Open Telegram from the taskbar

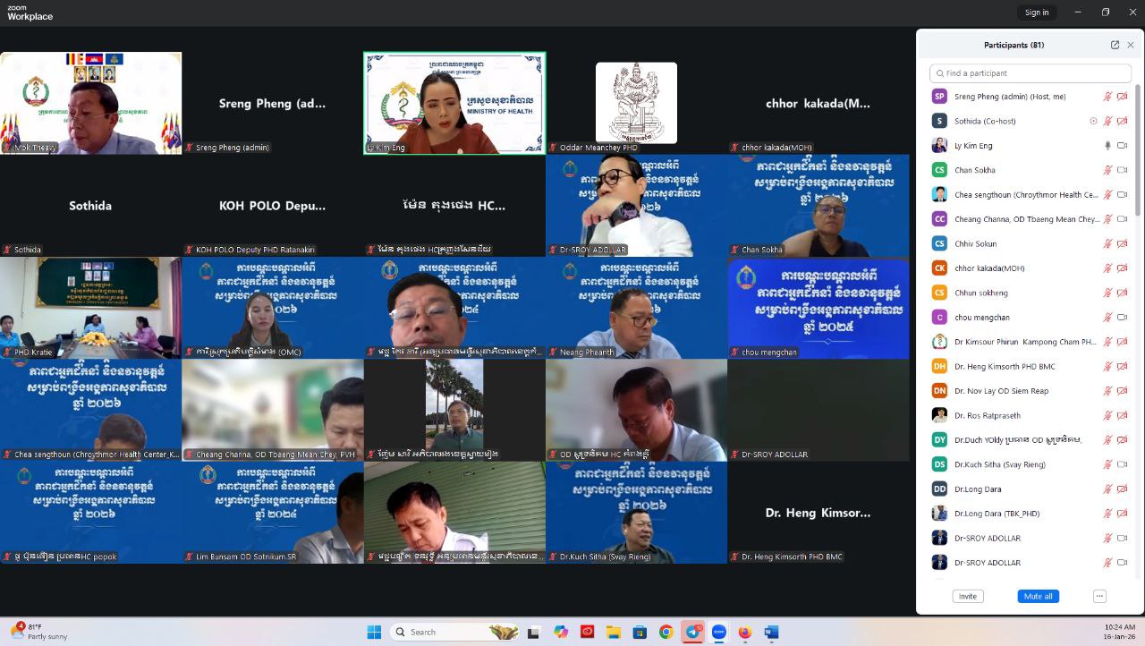coord(692,632)
